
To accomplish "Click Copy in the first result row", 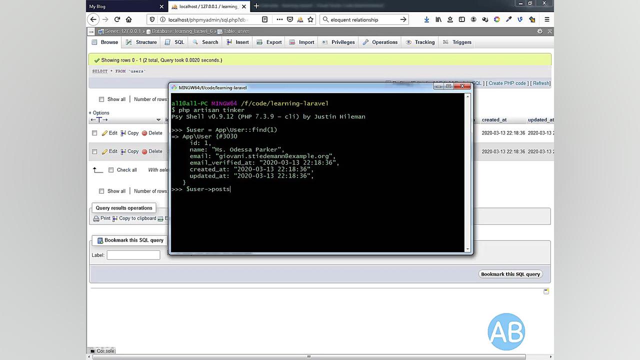I will click(129, 133).
